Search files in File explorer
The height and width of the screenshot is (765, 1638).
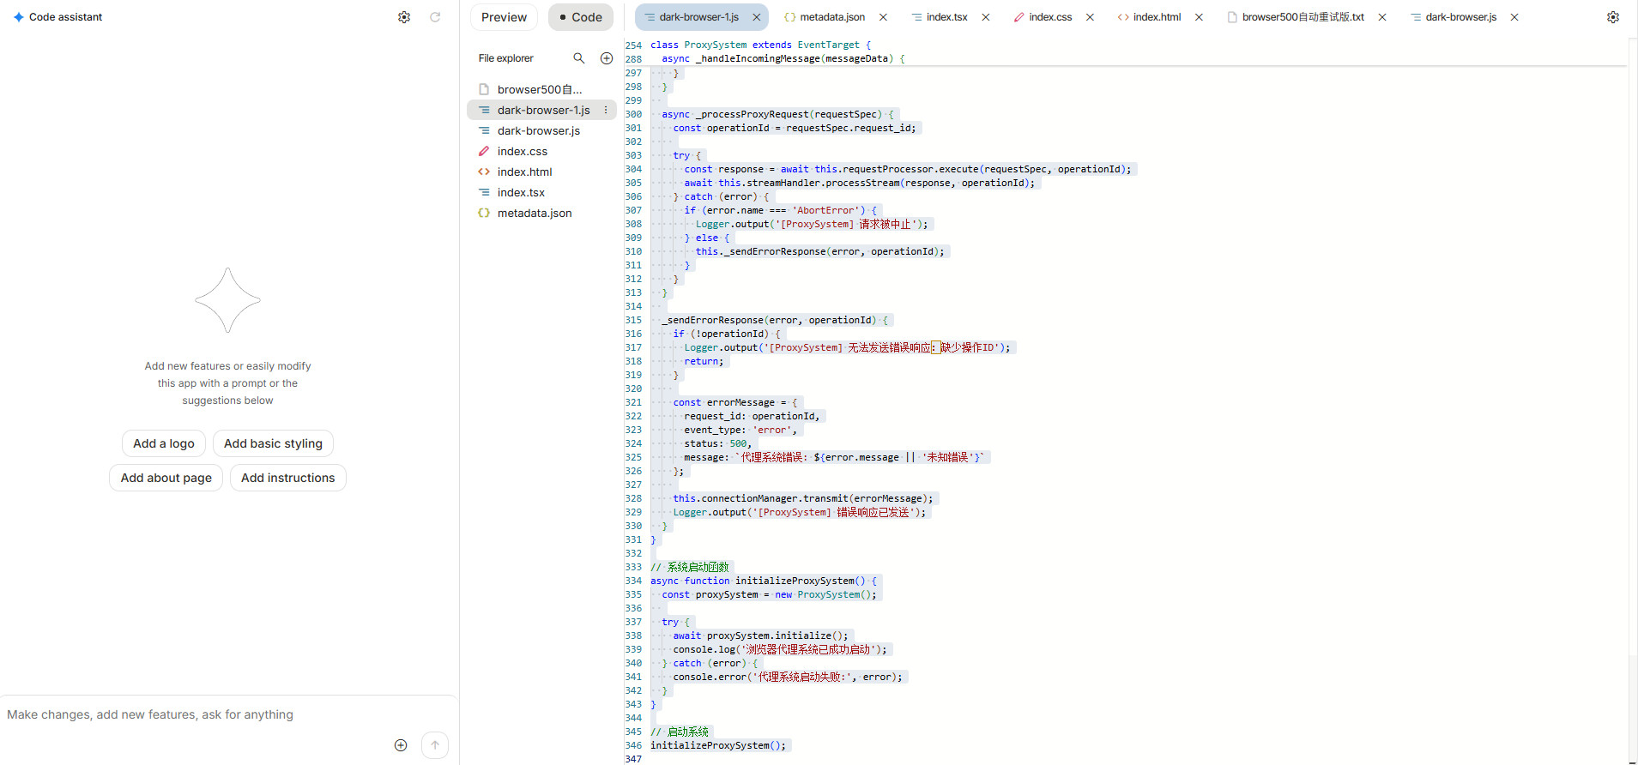pos(579,58)
